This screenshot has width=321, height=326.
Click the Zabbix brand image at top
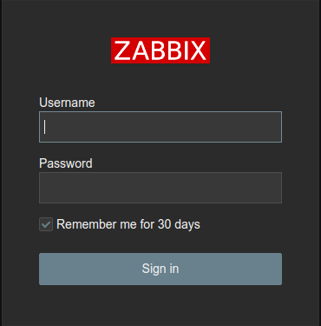tap(160, 50)
